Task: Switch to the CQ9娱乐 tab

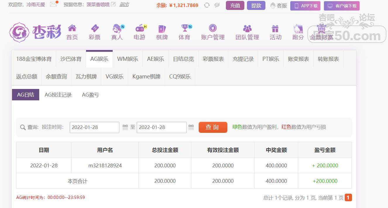Action: pyautogui.click(x=180, y=76)
